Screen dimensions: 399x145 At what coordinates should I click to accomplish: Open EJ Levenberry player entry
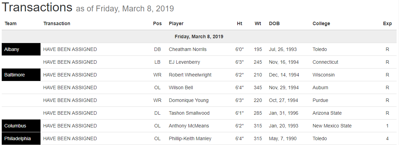coord(184,62)
